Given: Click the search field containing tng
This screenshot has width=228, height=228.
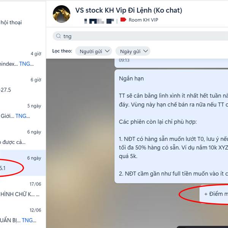Looking at the screenshot, I should 140,36.
